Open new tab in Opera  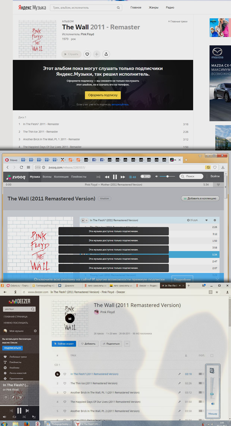(186, 160)
